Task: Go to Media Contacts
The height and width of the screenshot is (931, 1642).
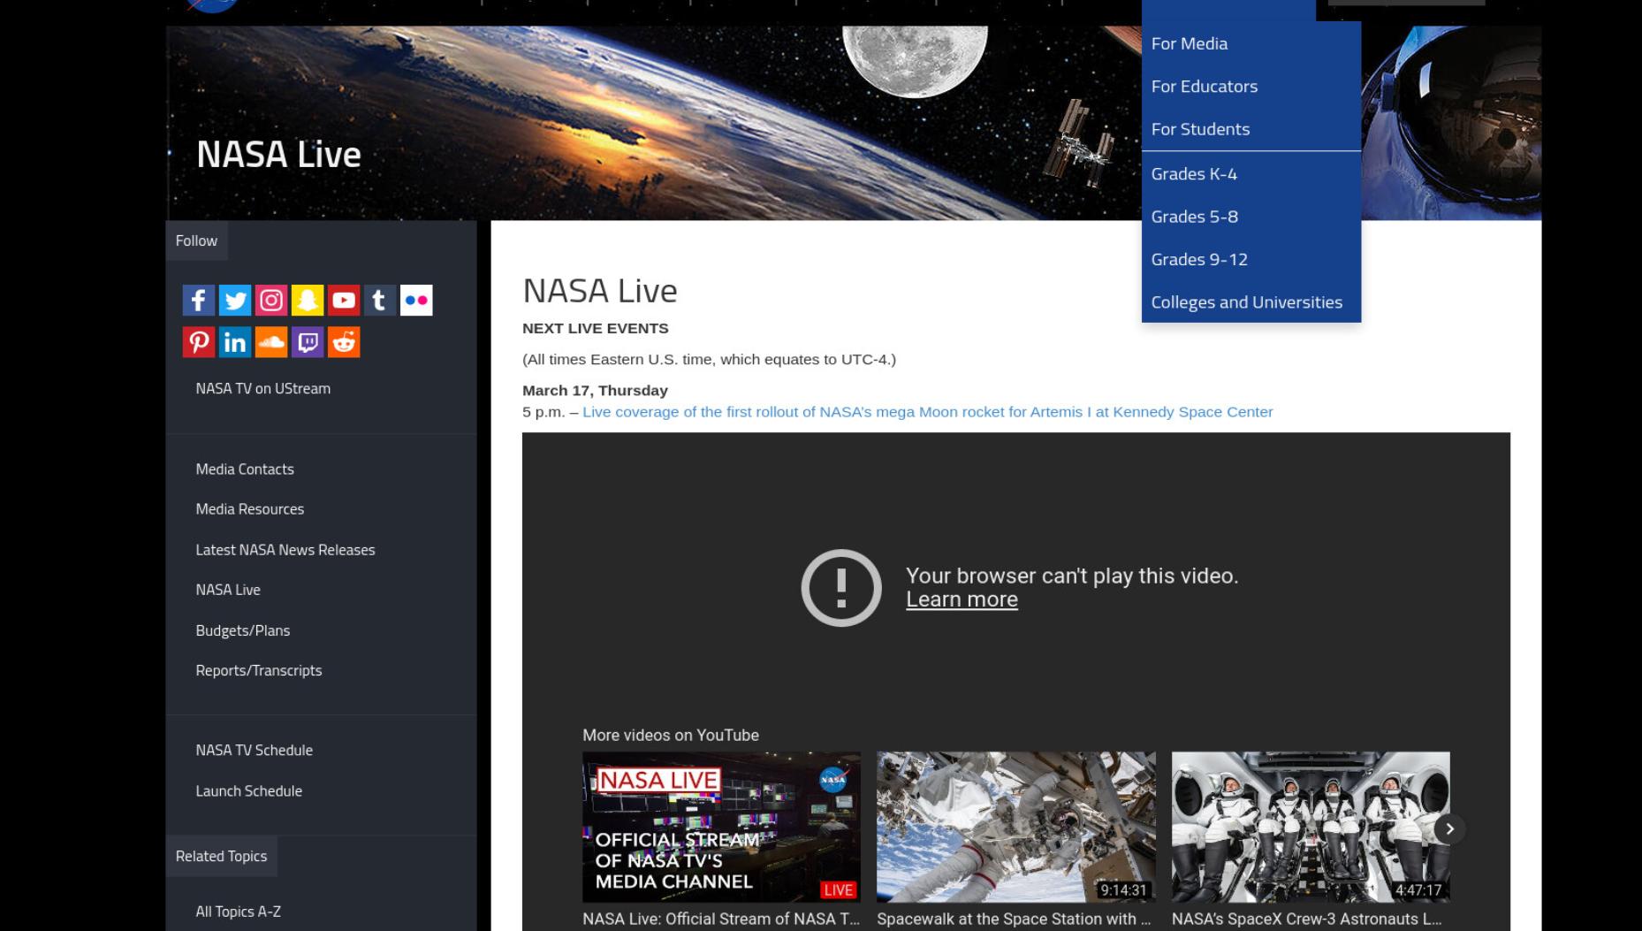Action: tap(245, 469)
